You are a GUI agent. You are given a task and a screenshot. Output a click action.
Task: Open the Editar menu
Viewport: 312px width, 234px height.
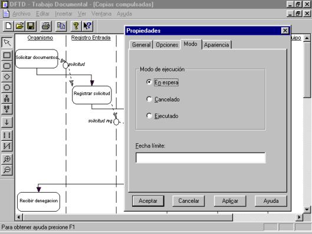42,14
